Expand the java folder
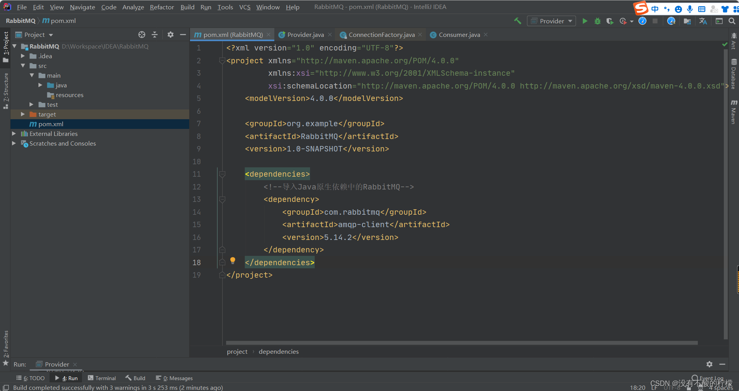The width and height of the screenshot is (739, 391). [40, 85]
